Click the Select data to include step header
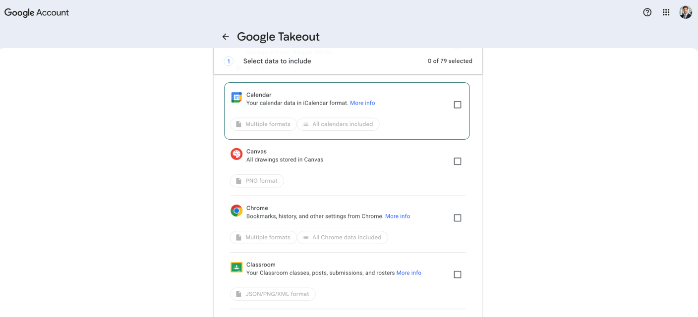This screenshot has width=698, height=317. click(x=277, y=61)
